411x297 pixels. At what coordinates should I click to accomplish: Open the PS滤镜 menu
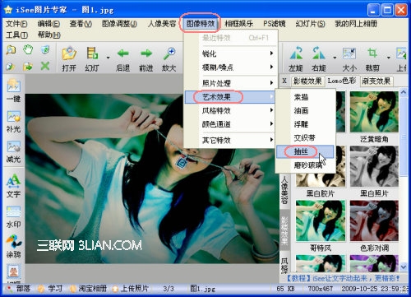tap(275, 24)
